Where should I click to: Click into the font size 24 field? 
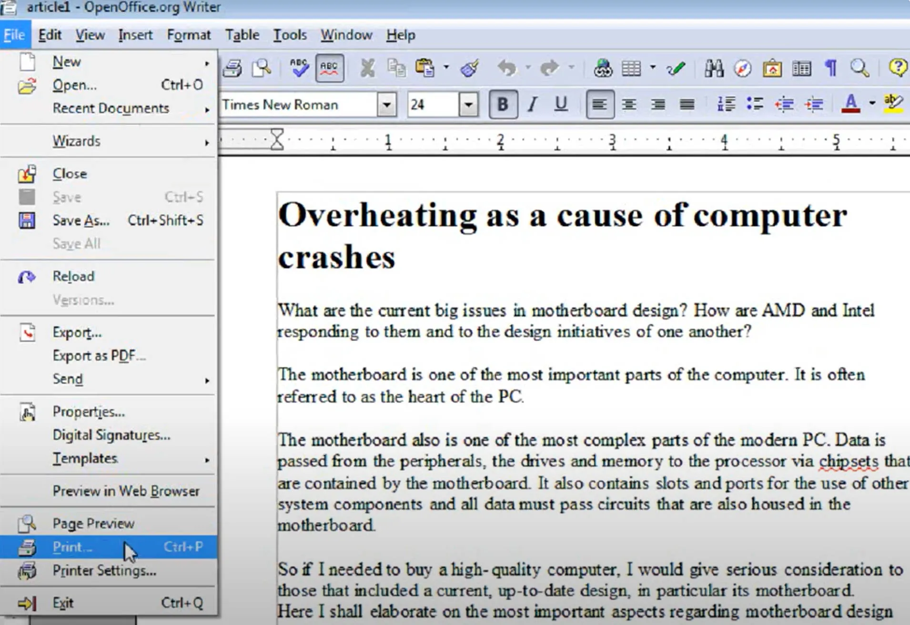coord(433,104)
